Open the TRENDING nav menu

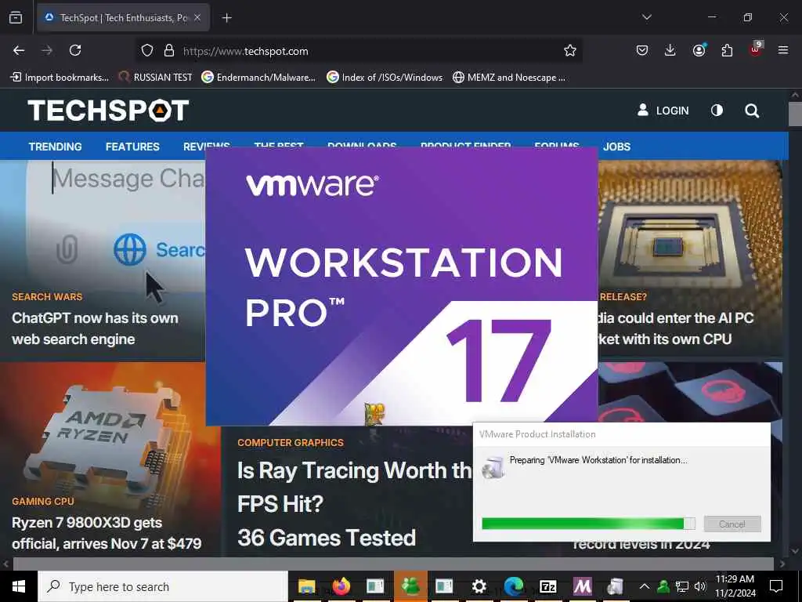56,147
